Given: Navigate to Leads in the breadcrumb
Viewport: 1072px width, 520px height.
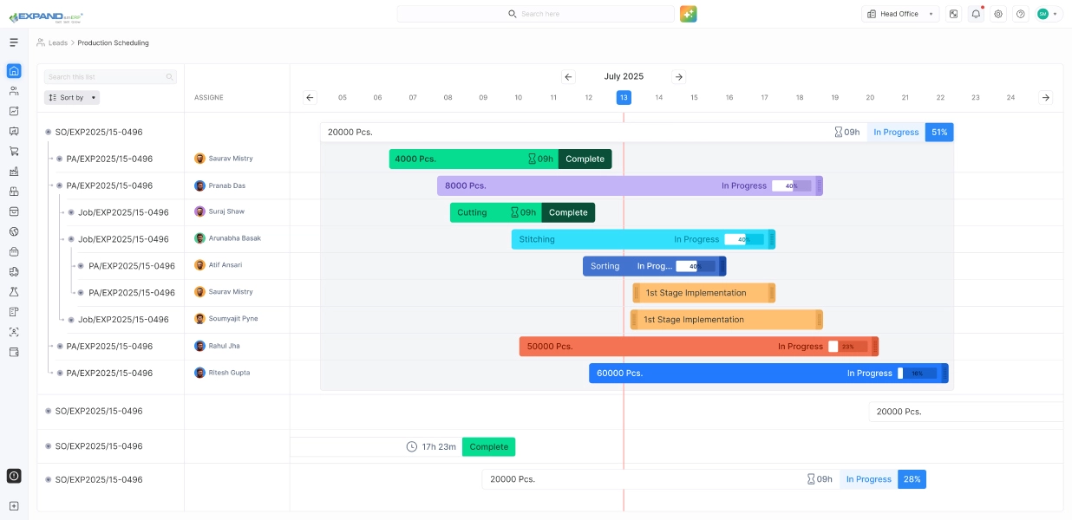Looking at the screenshot, I should 57,42.
